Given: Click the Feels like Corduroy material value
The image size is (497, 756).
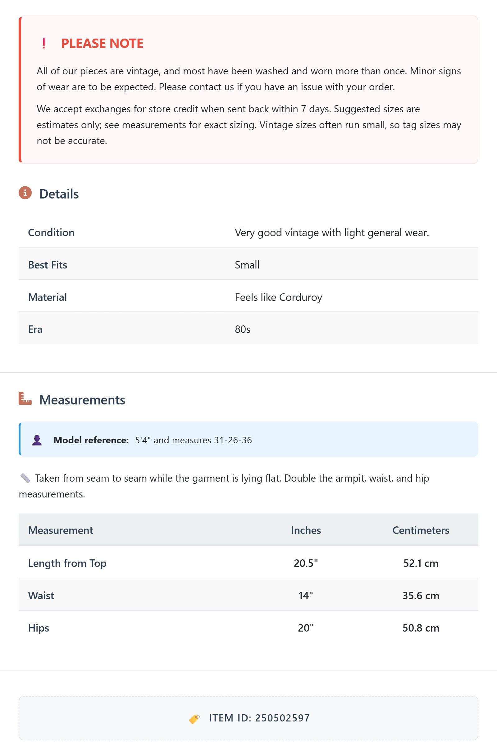Looking at the screenshot, I should click(x=278, y=297).
